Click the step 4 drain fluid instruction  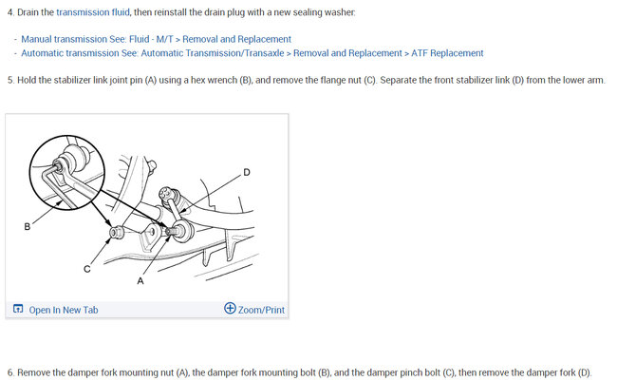(x=181, y=12)
